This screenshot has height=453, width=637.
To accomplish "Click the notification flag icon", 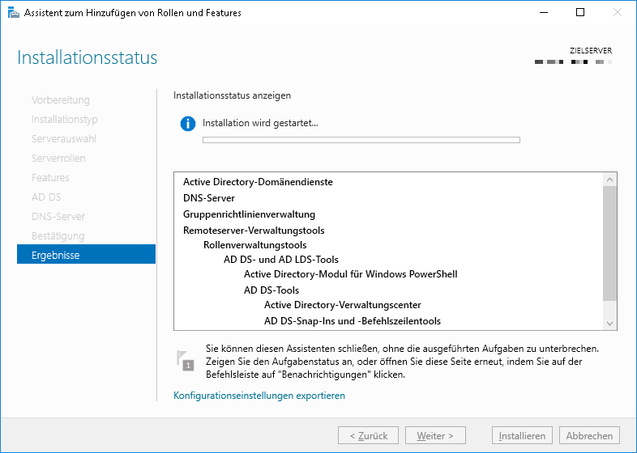I will (x=186, y=361).
